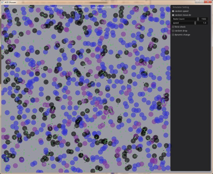The height and width of the screenshot is (174, 213).
Task: Enable the dynamic change checkbox
Action: coord(173,35)
